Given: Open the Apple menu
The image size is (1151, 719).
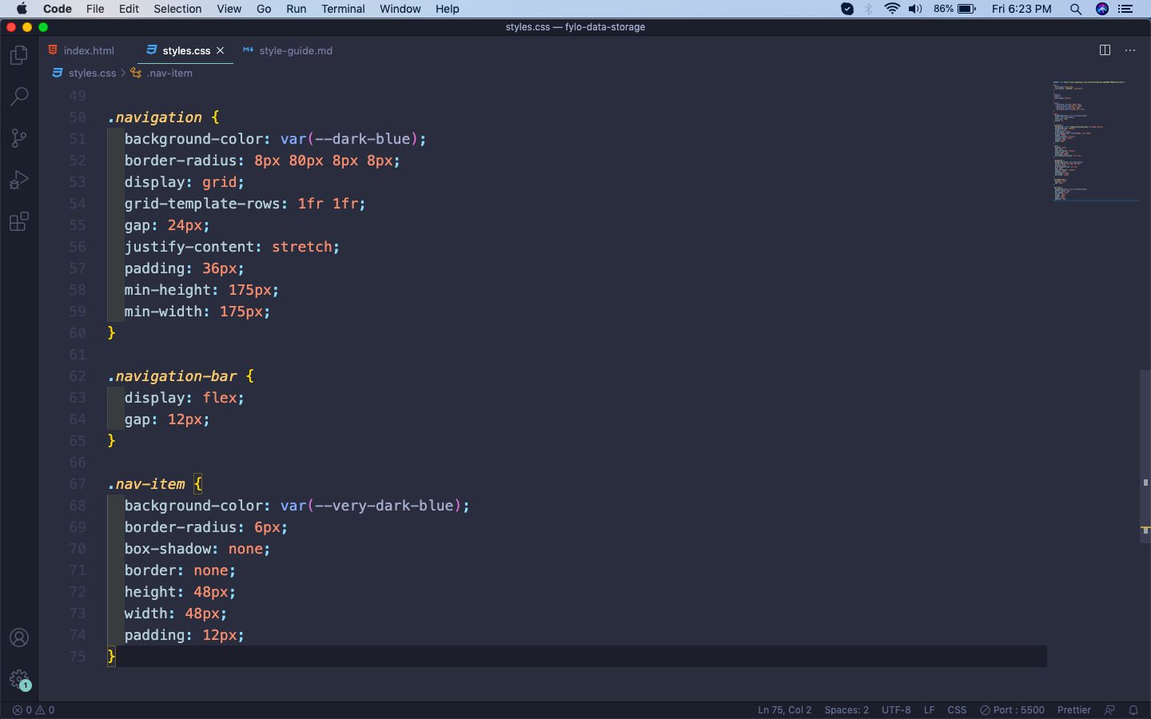Looking at the screenshot, I should [x=22, y=9].
